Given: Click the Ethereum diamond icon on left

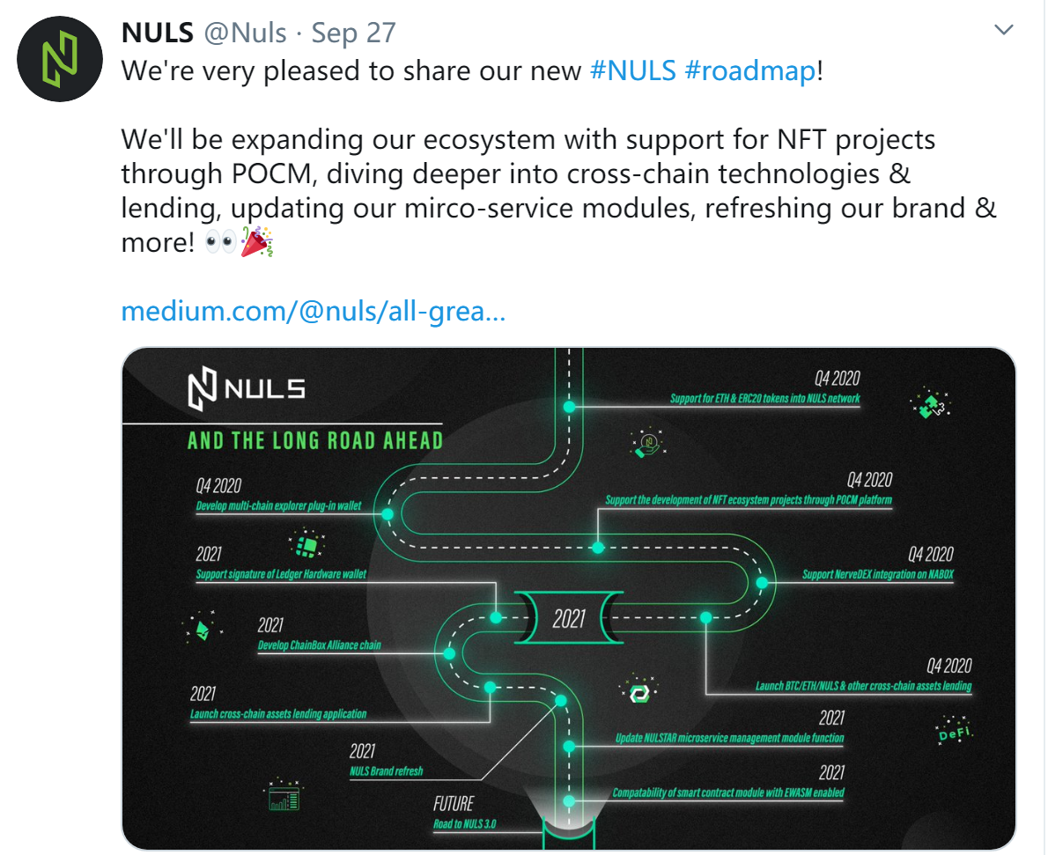Looking at the screenshot, I should [202, 628].
